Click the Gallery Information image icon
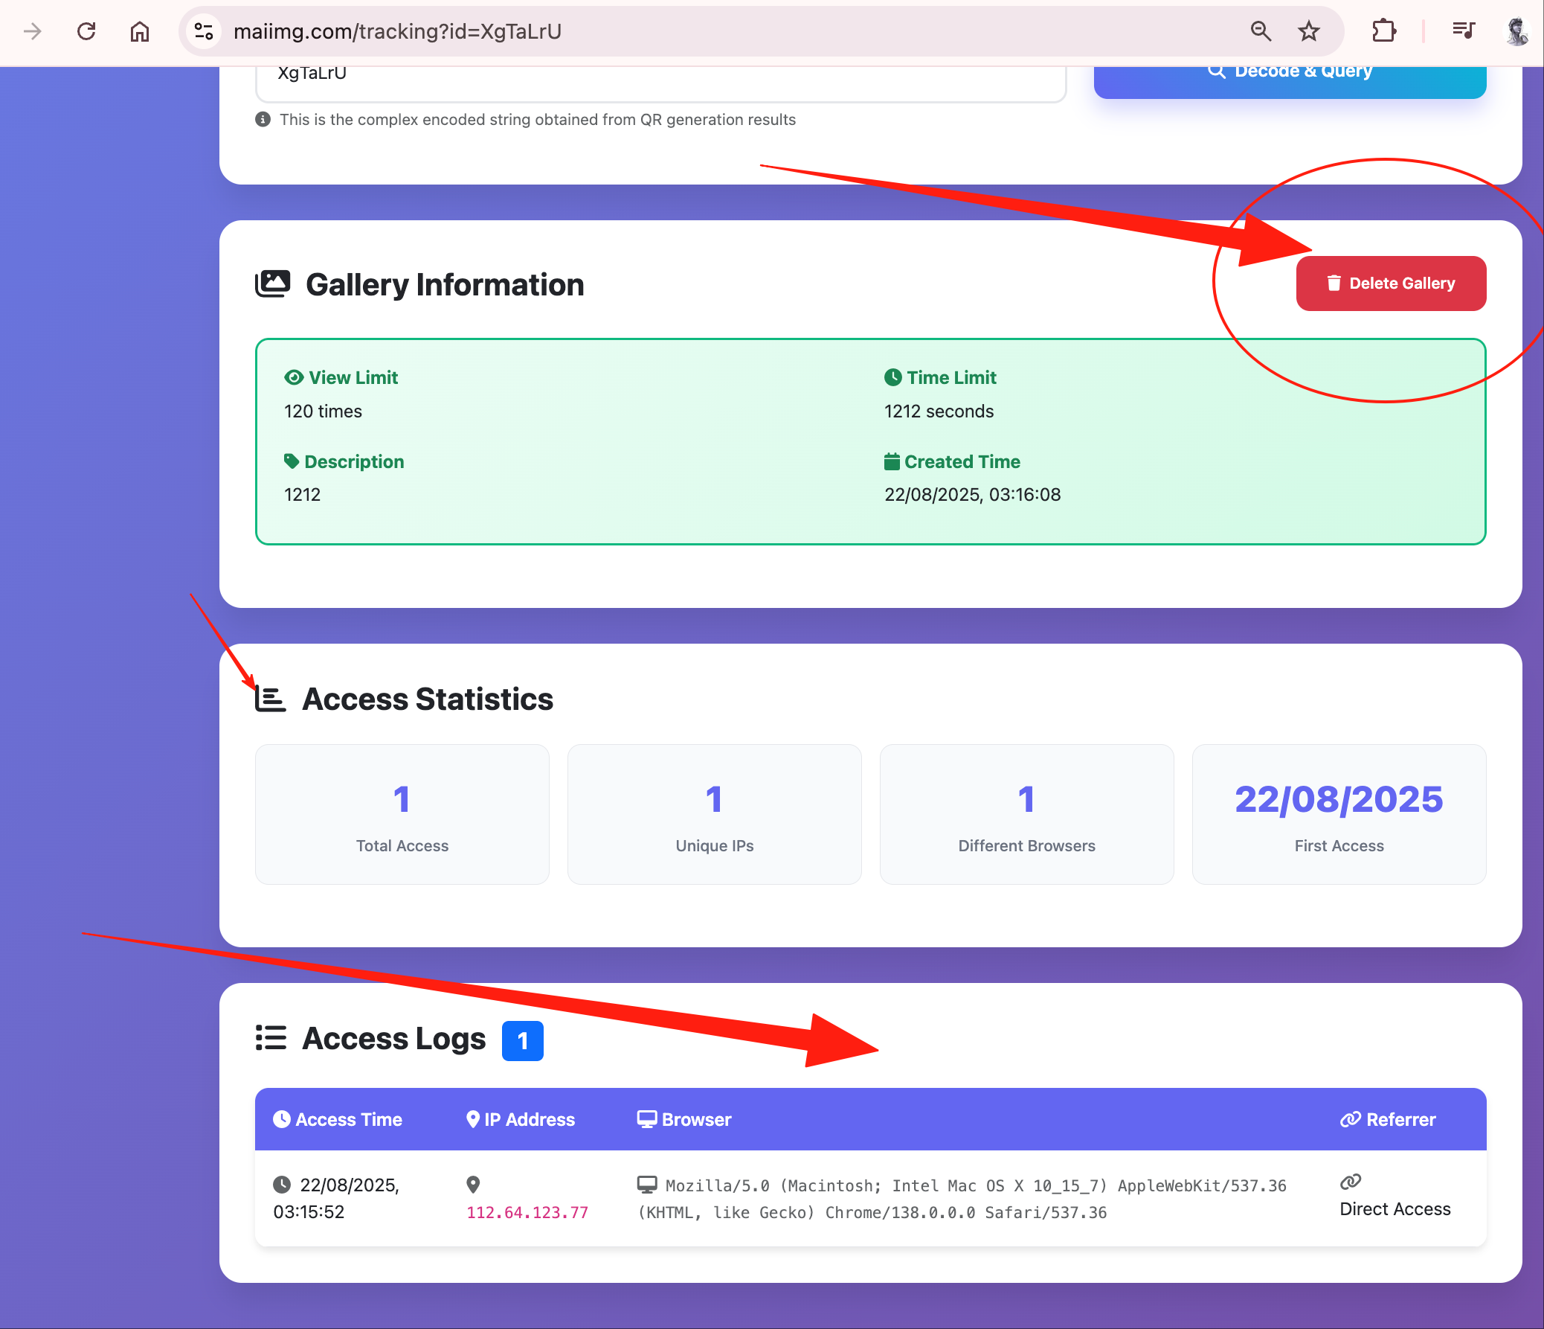Viewport: 1544px width, 1329px height. [273, 283]
